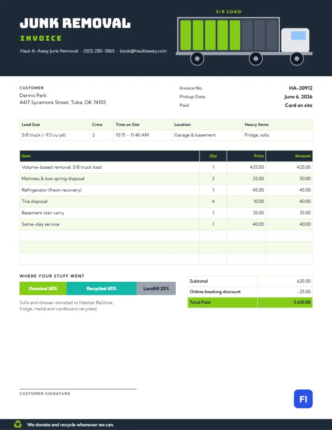Click the green INVOICE heading
Viewport: 332px width, 430px height.
(x=41, y=38)
